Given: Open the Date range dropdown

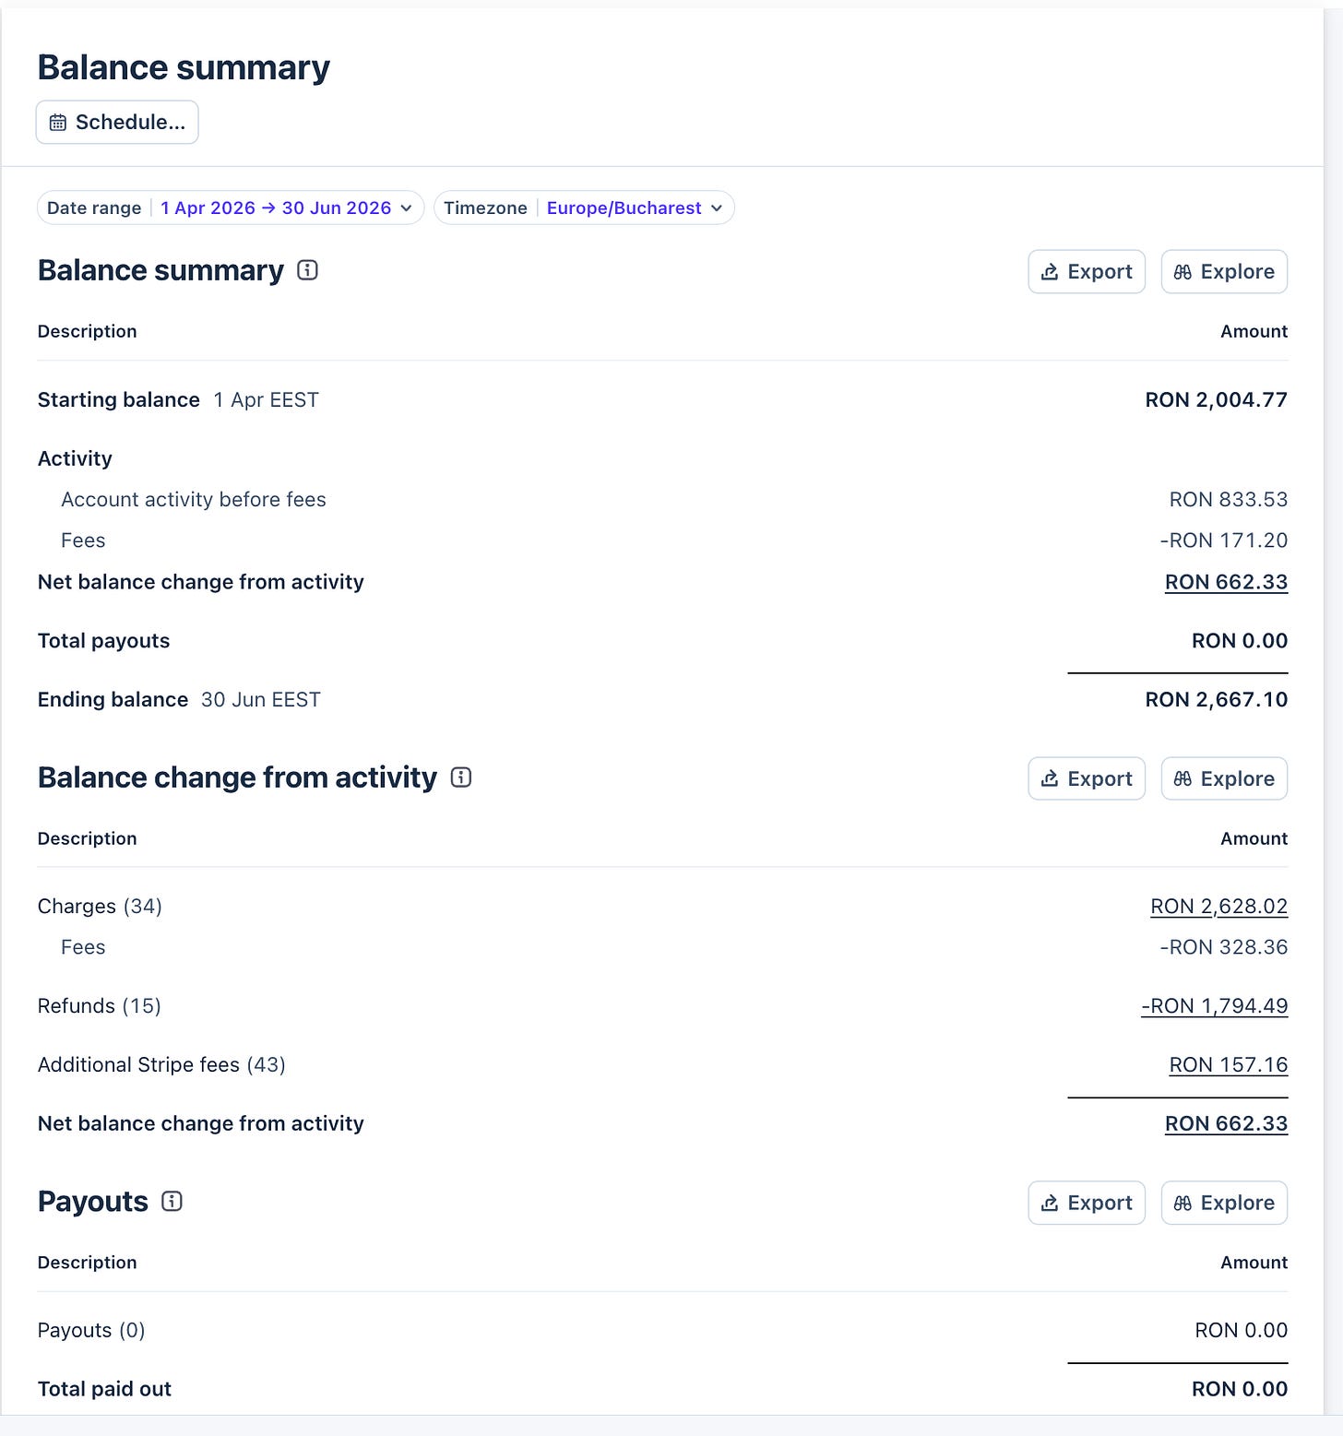Looking at the screenshot, I should pyautogui.click(x=231, y=208).
